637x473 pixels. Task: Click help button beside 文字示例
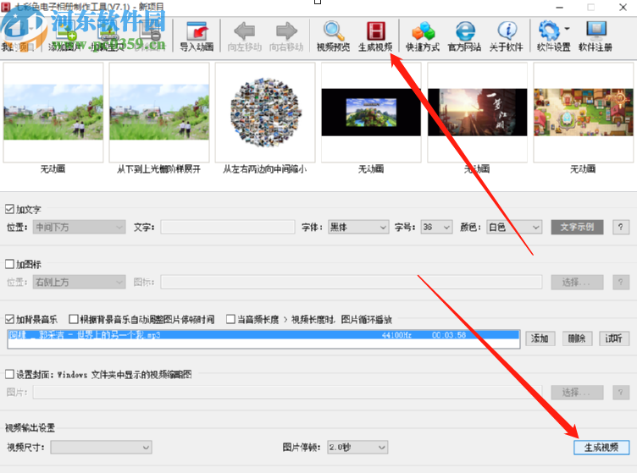621,227
